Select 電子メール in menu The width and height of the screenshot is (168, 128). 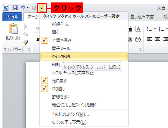click(84, 48)
